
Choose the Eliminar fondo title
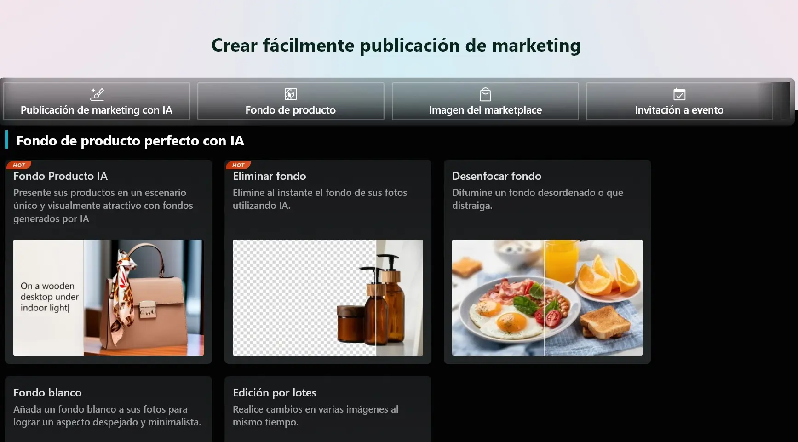tap(269, 176)
